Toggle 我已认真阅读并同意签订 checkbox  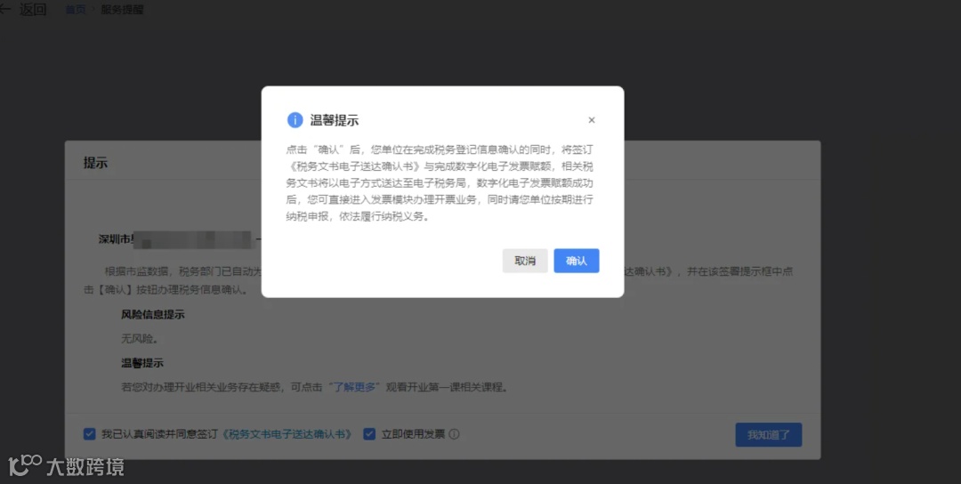pos(90,434)
